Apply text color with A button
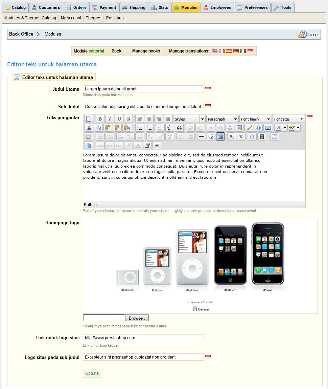This screenshot has width=328, height=389. tap(279, 128)
